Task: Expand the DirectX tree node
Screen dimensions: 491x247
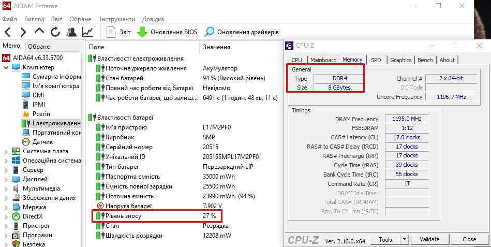Action: (6, 216)
